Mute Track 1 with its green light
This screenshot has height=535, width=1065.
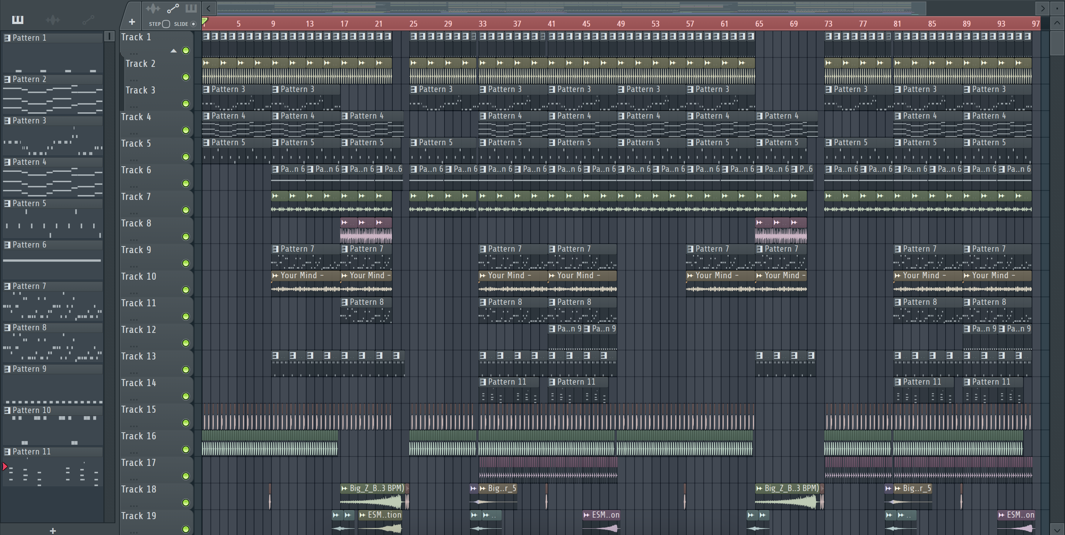[x=186, y=50]
